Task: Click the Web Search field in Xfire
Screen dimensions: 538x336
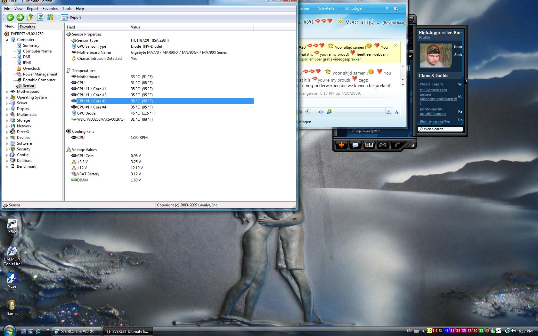Action: tap(440, 129)
